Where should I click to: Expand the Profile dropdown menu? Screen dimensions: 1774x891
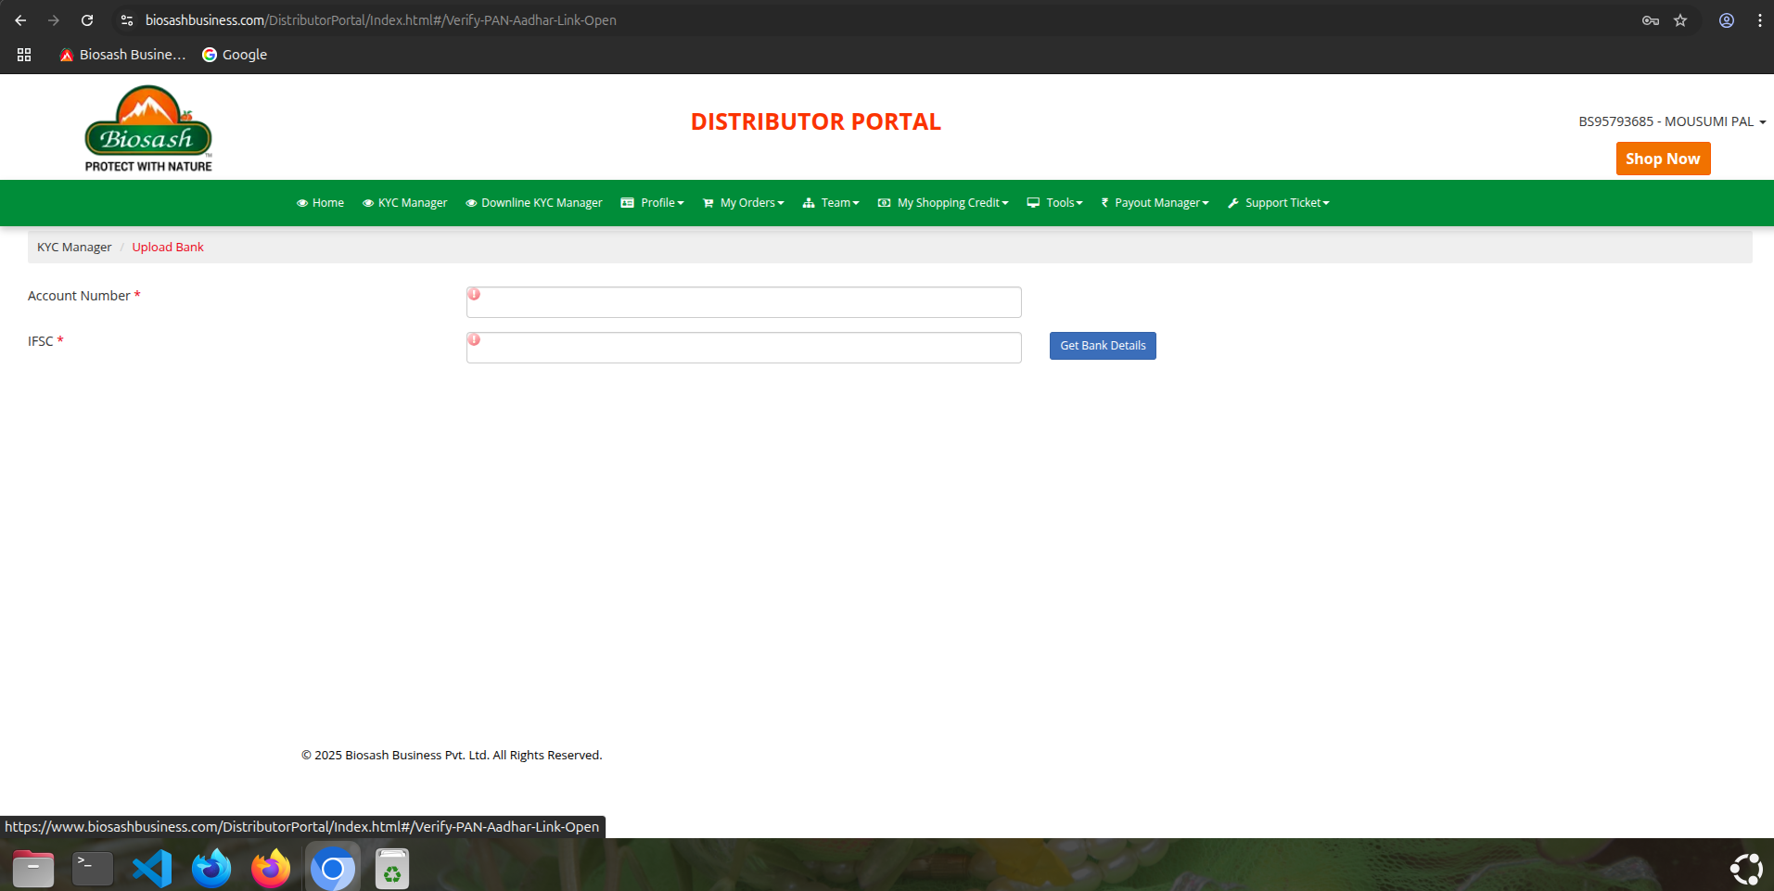pyautogui.click(x=652, y=203)
